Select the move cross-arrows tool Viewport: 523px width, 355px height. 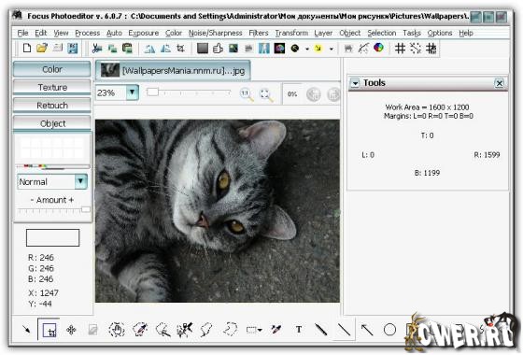tap(71, 330)
